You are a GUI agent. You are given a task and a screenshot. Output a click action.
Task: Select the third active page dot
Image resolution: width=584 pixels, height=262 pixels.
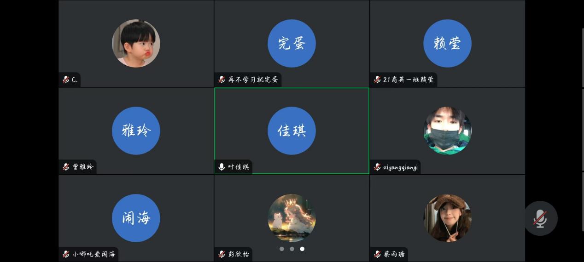302,249
